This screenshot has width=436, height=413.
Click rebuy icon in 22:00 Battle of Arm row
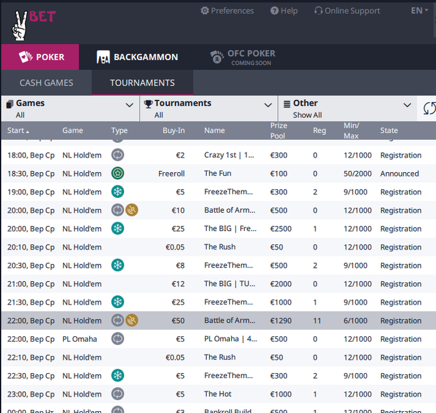pyautogui.click(x=118, y=320)
